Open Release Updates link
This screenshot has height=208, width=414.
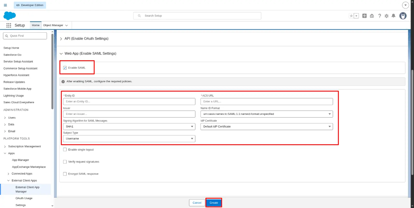(x=14, y=82)
